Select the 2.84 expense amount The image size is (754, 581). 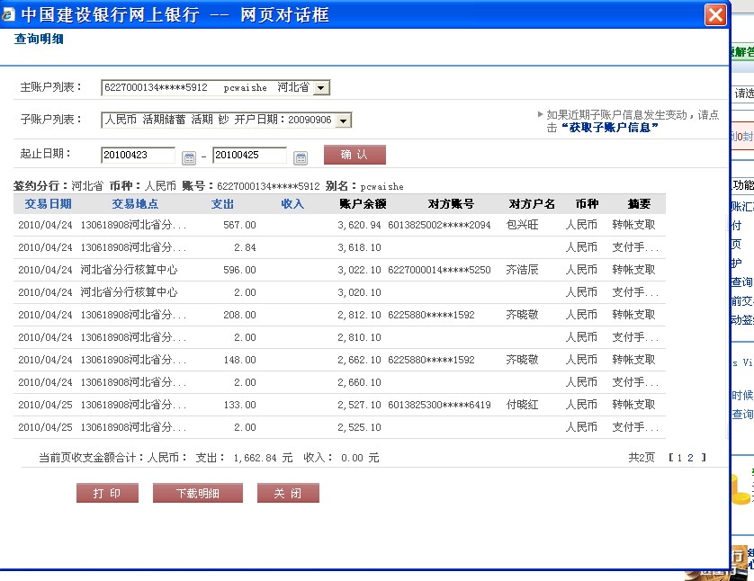(x=246, y=247)
